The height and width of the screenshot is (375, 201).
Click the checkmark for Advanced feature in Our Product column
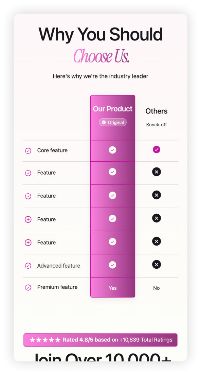point(112,264)
